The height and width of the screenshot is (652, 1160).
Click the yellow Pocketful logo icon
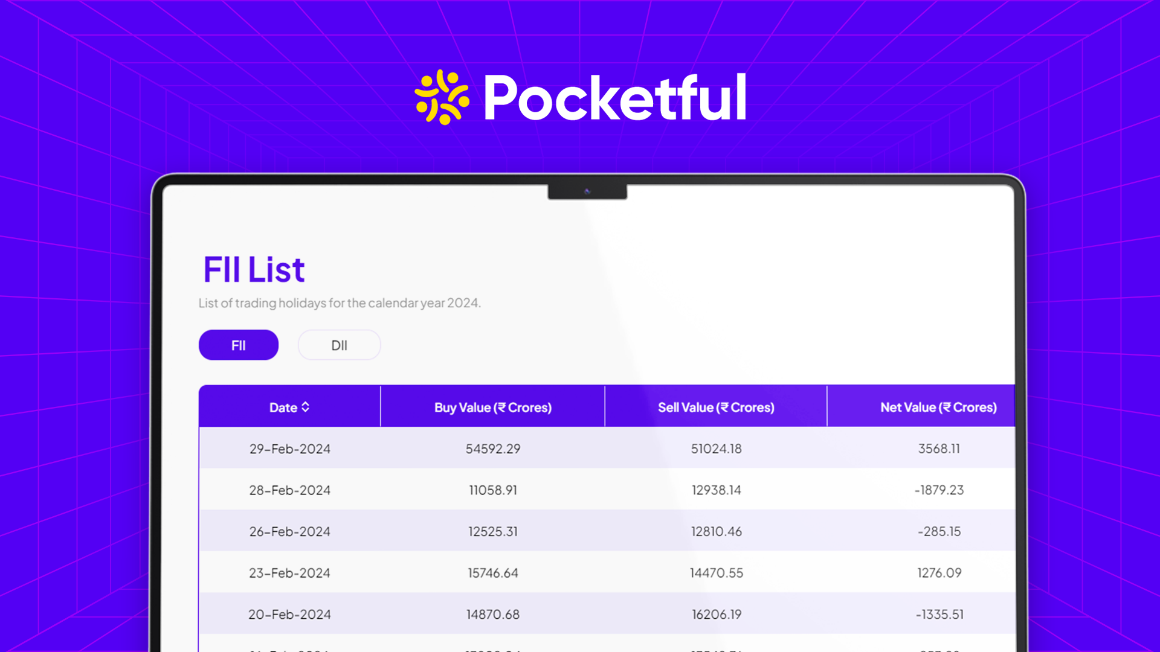click(x=442, y=98)
